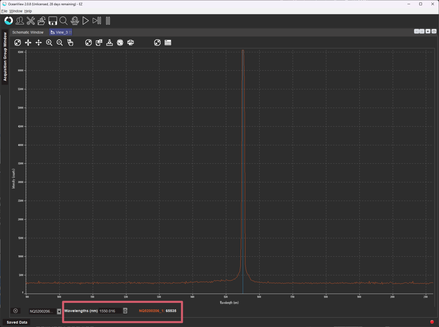Increase the wavelength with the up stepper

click(x=125, y=309)
